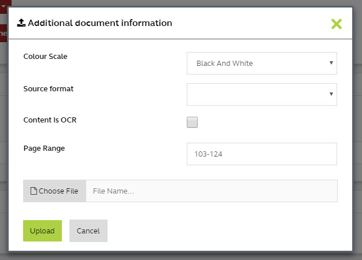362x260 pixels.
Task: Click the Content Is OCR label
Action: pos(50,120)
